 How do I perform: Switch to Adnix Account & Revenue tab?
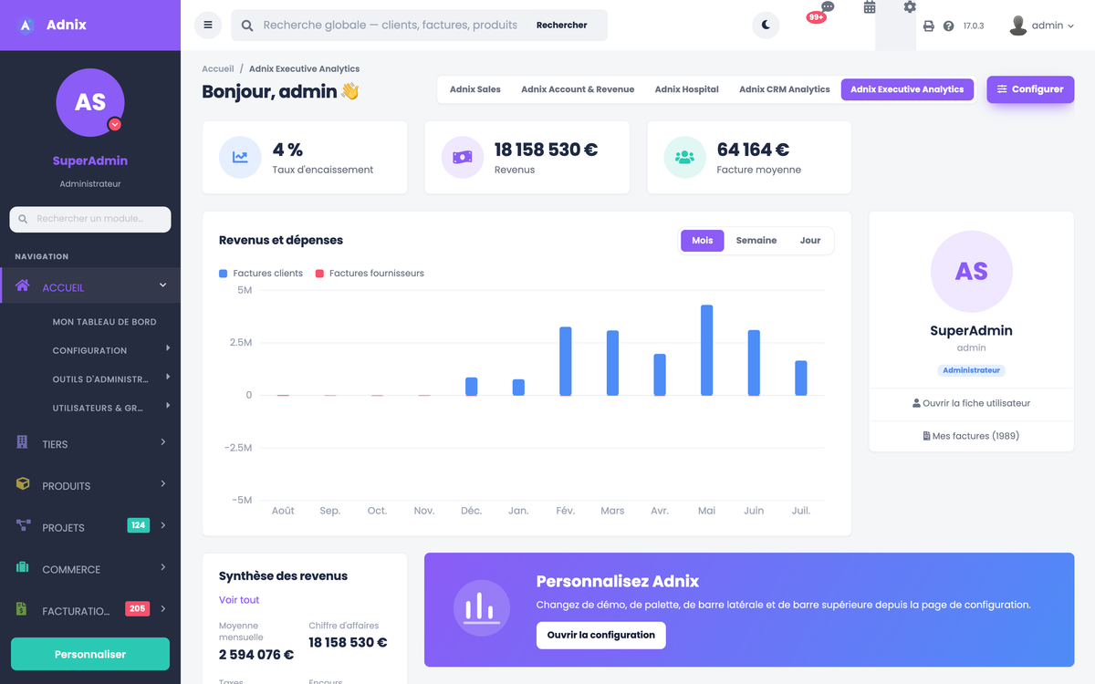(578, 89)
